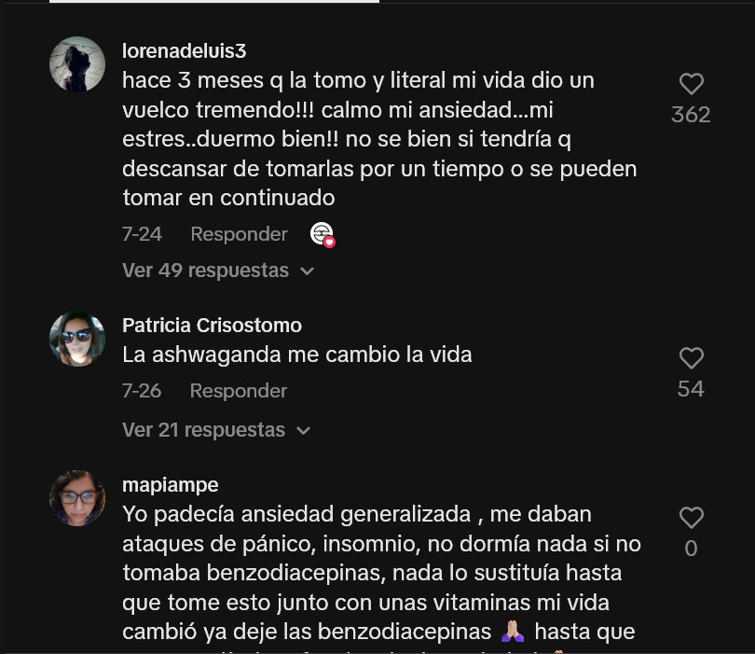This screenshot has height=654, width=755.
Task: Expand Ver 49 respuestas thread
Action: (218, 271)
